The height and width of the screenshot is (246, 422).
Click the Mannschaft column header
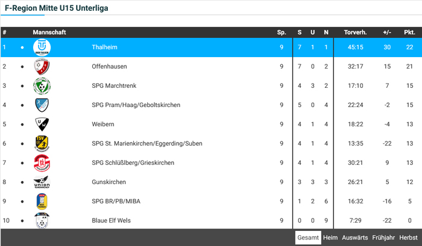coord(49,32)
